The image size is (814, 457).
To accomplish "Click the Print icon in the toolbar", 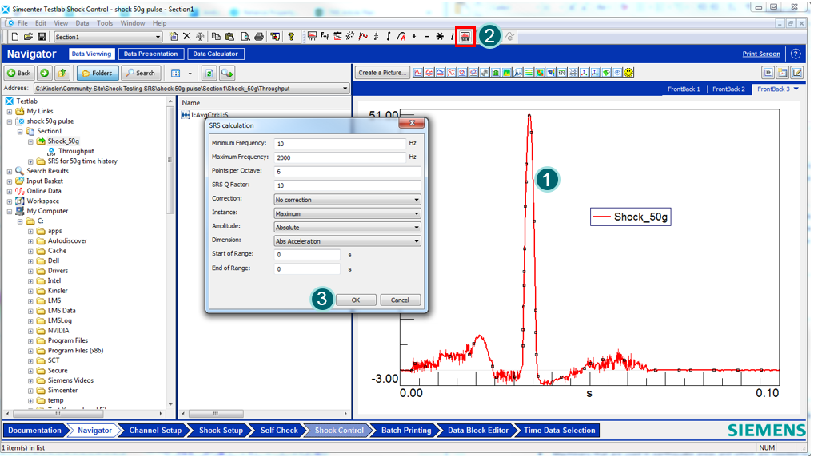I will click(258, 37).
